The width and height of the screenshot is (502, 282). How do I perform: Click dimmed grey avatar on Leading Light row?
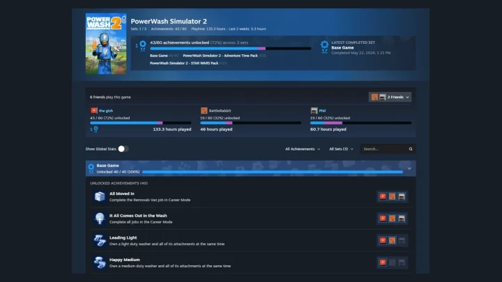[x=402, y=240]
